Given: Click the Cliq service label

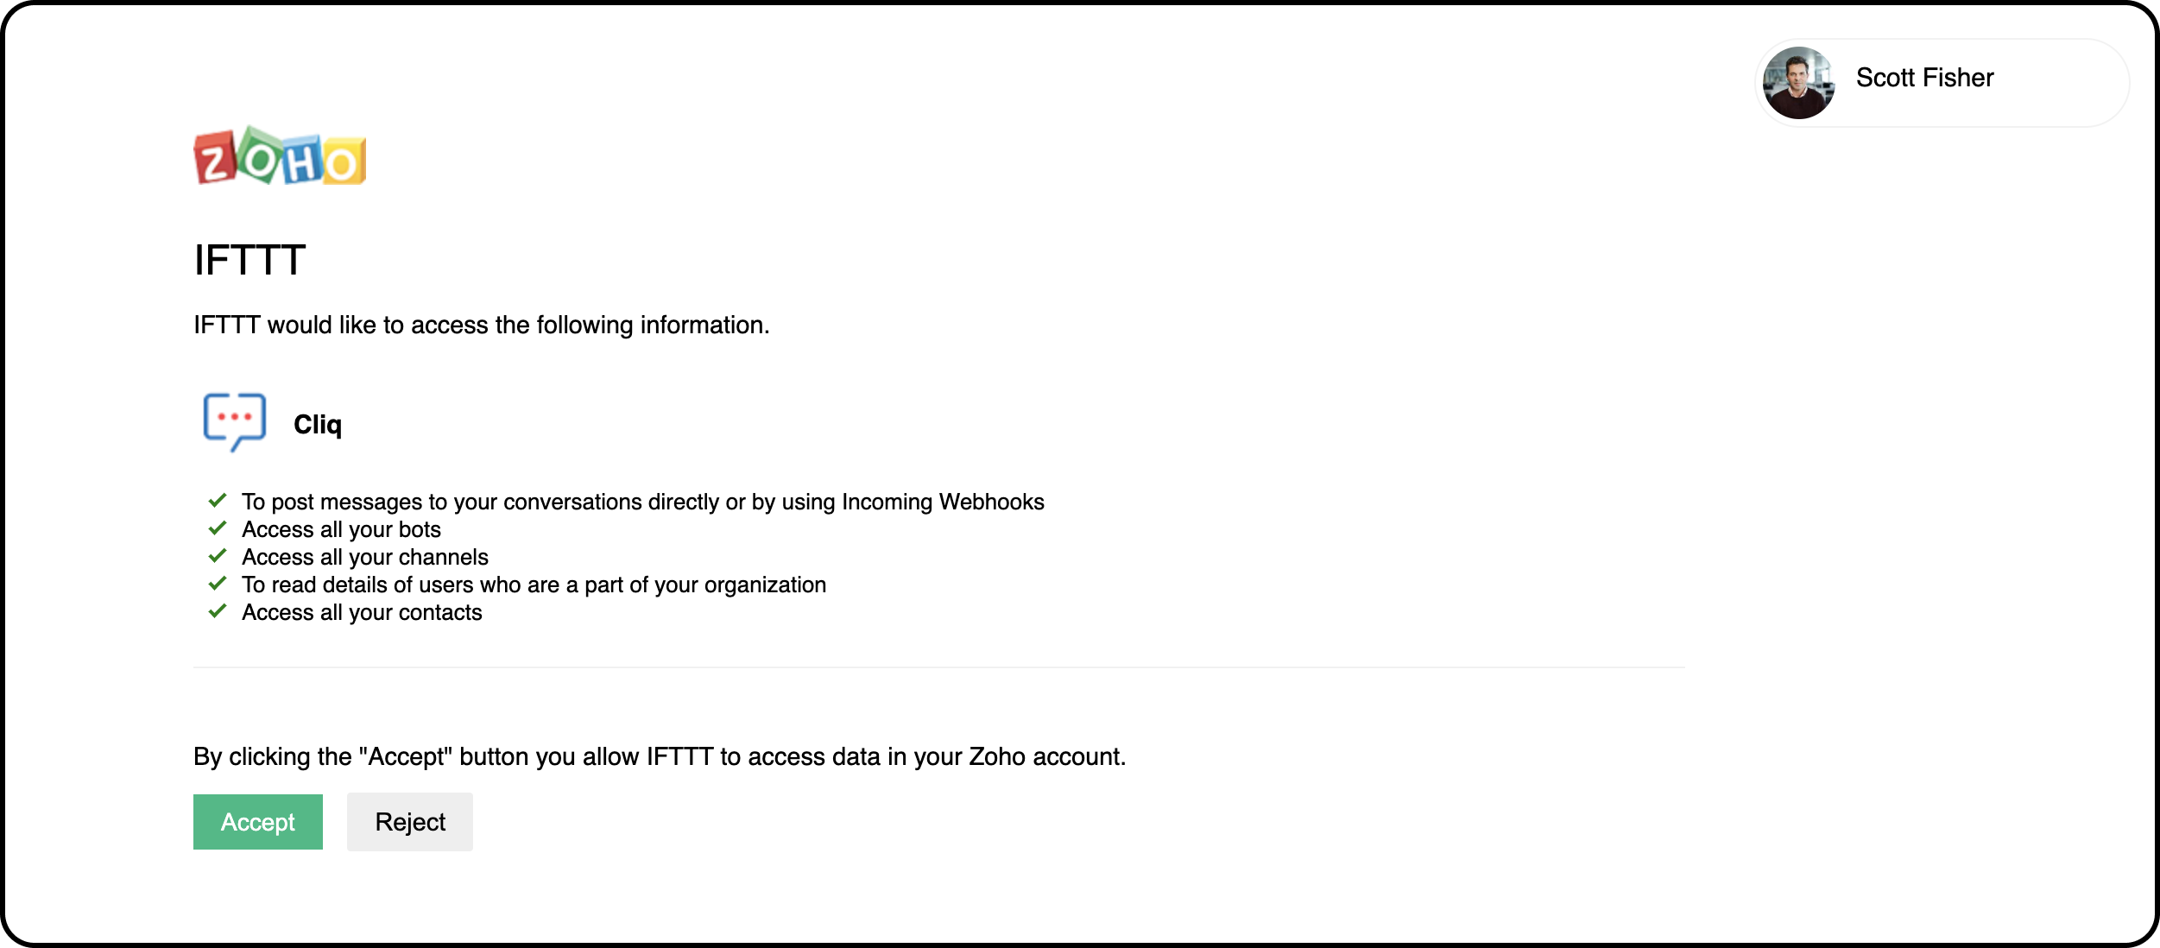Looking at the screenshot, I should pos(317,425).
